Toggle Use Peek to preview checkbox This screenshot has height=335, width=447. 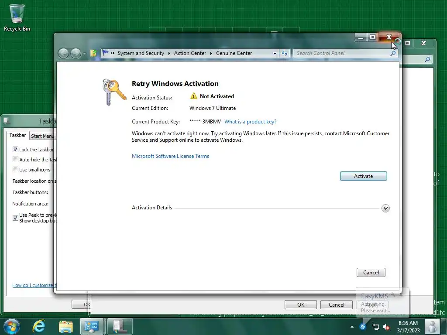click(x=15, y=218)
